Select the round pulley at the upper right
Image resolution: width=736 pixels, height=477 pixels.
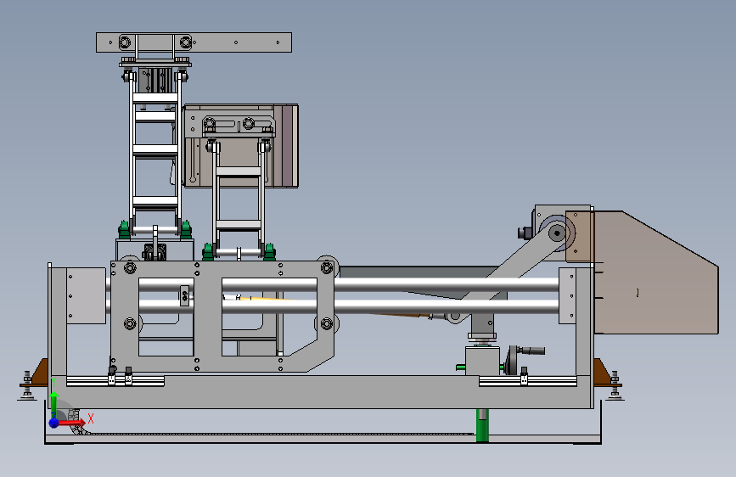(557, 233)
